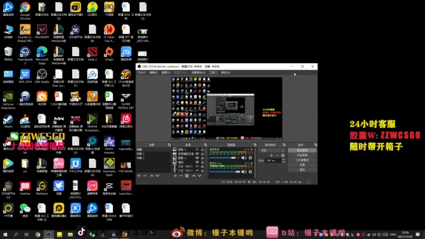Toggle eye of source below 图像 4
The height and width of the screenshot is (239, 425).
point(197,162)
